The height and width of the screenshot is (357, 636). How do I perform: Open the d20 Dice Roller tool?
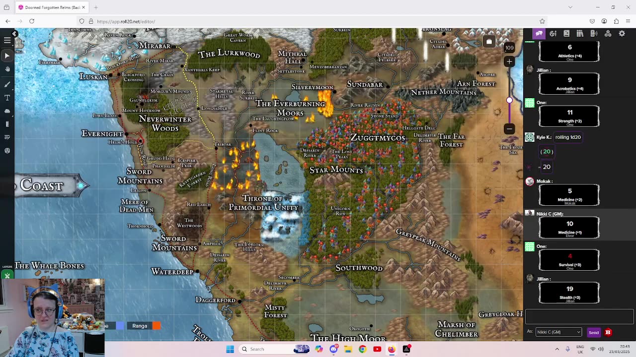point(7,151)
